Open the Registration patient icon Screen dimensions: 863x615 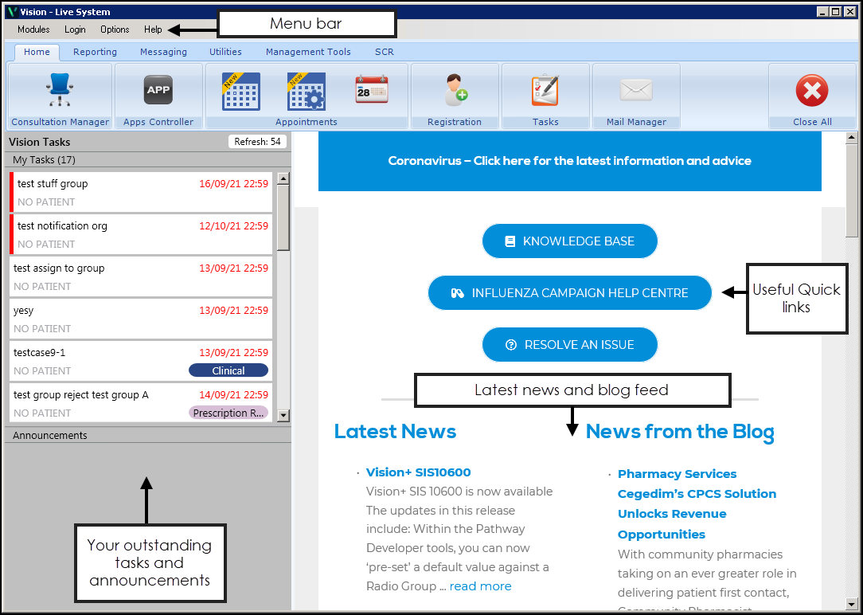(x=455, y=90)
